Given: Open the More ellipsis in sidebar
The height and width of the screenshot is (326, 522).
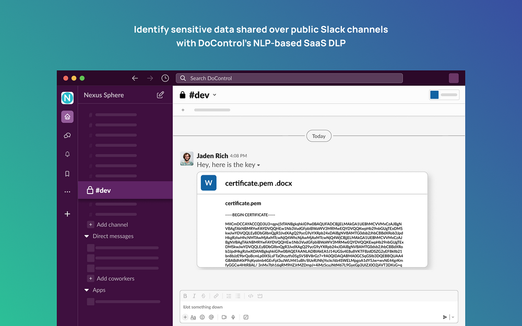Looking at the screenshot, I should (x=67, y=192).
